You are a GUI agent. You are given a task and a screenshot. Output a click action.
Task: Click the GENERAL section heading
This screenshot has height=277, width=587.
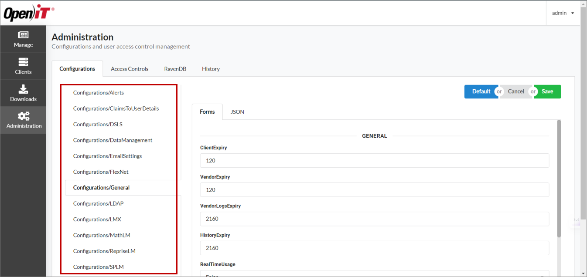point(375,136)
